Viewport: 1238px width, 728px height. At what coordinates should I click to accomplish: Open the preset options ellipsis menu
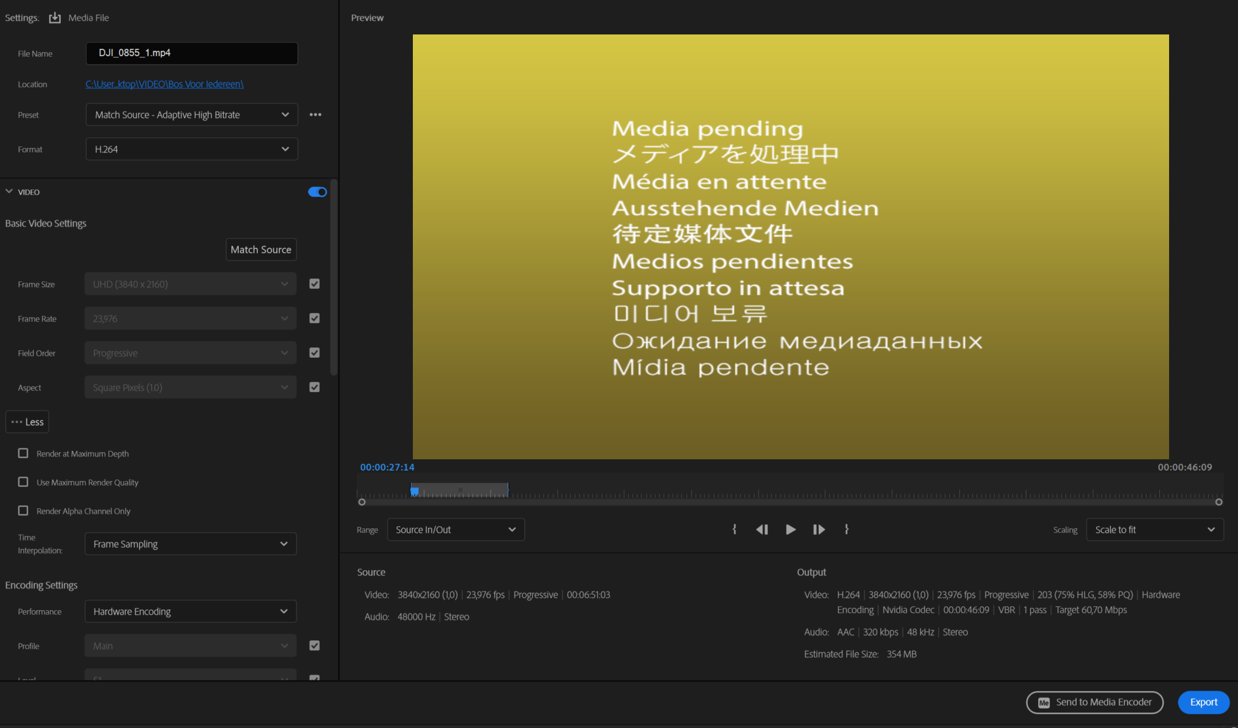click(315, 114)
